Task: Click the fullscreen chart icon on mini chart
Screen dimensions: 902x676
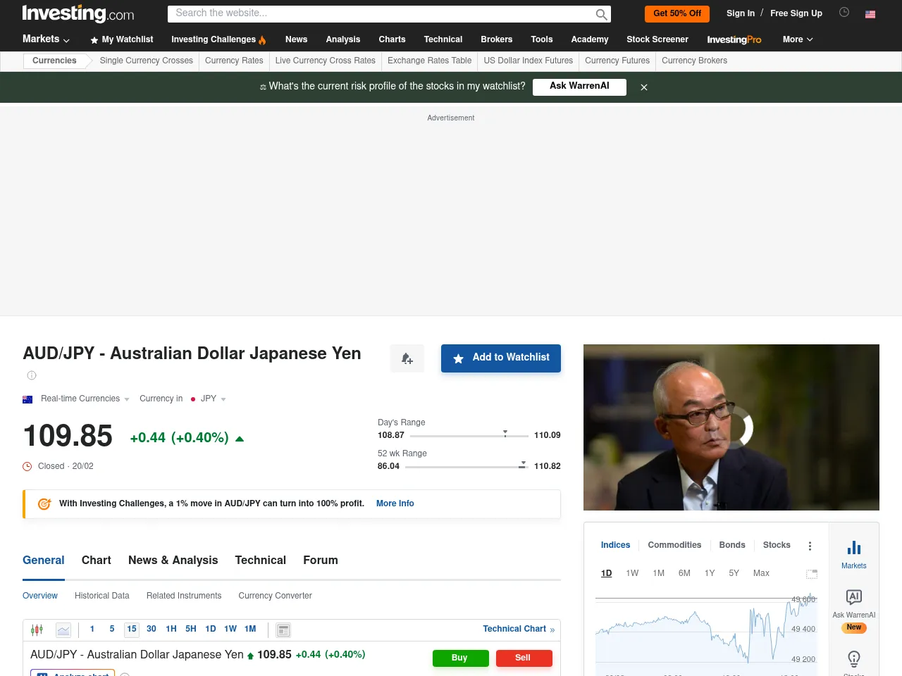Action: tap(811, 574)
